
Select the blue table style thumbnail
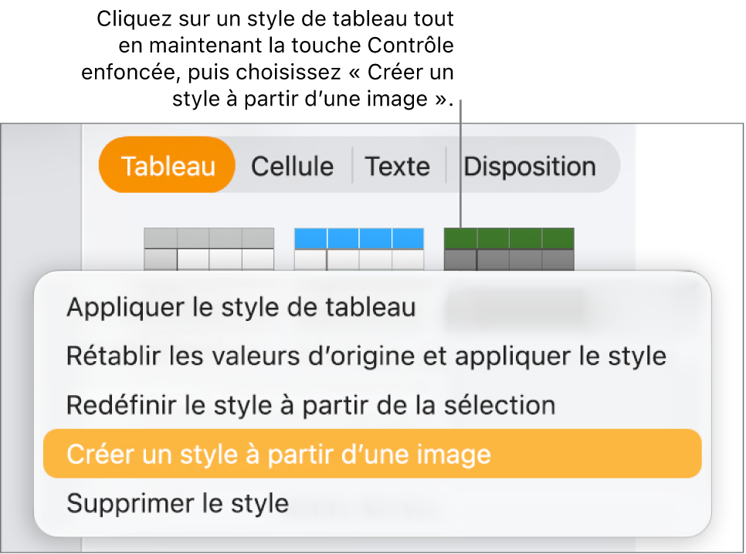click(359, 245)
